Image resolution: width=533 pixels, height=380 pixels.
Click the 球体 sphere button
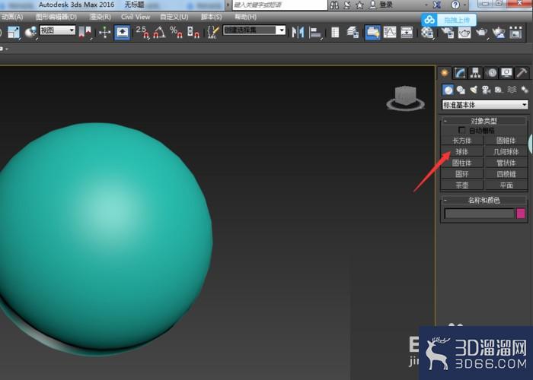(461, 152)
